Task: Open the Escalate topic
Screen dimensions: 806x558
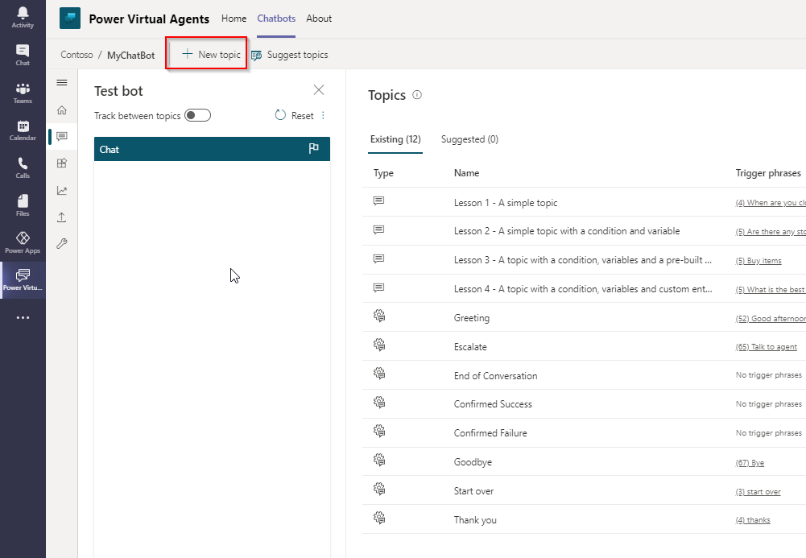Action: click(469, 347)
